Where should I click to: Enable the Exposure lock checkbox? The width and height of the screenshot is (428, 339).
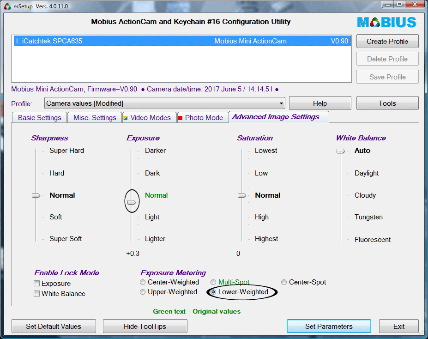[36, 284]
